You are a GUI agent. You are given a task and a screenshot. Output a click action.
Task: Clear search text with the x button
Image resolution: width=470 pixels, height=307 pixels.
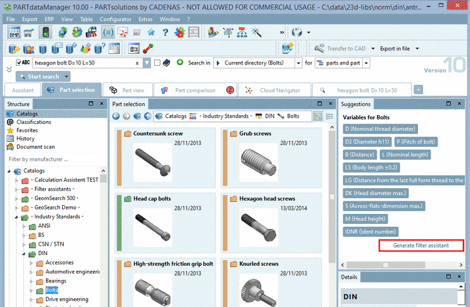[137, 63]
